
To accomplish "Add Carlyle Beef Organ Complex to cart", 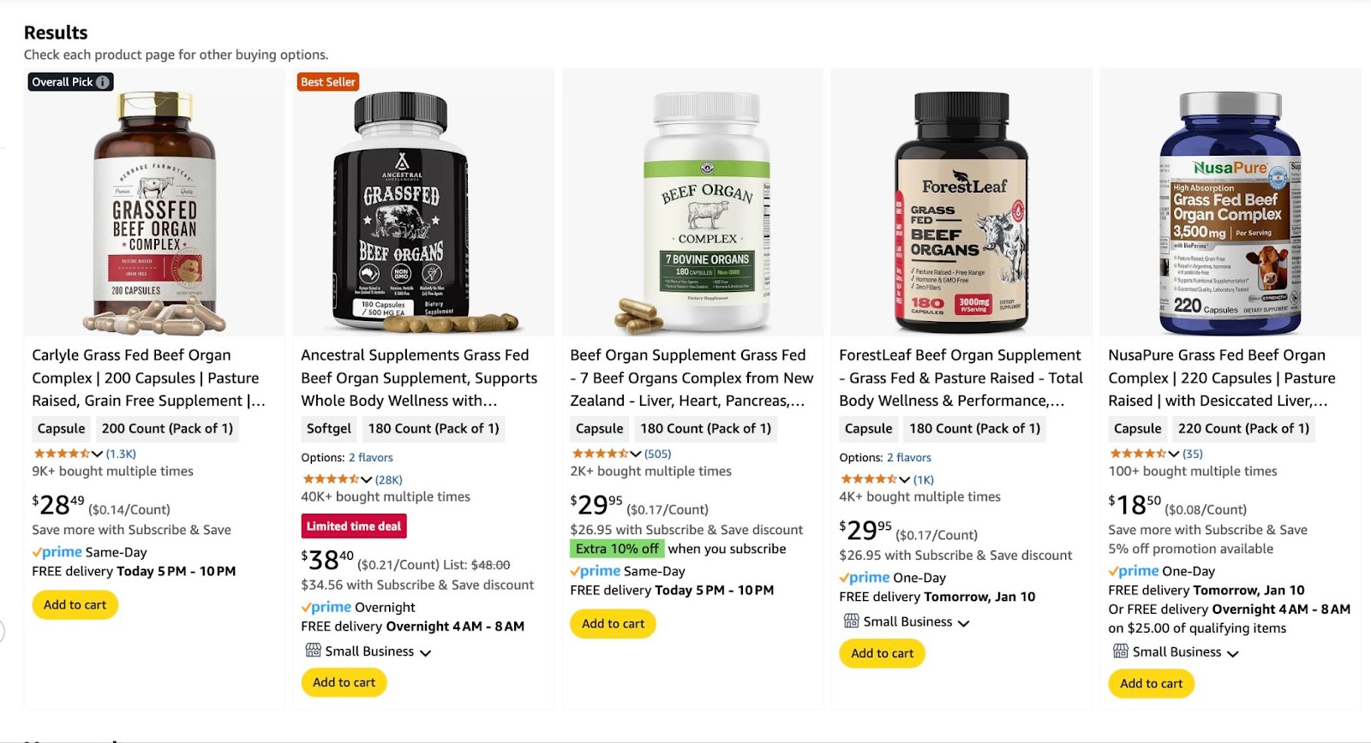I will tap(75, 604).
